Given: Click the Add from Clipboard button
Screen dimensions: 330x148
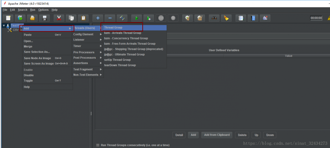Looking at the screenshot, I should [217, 135].
